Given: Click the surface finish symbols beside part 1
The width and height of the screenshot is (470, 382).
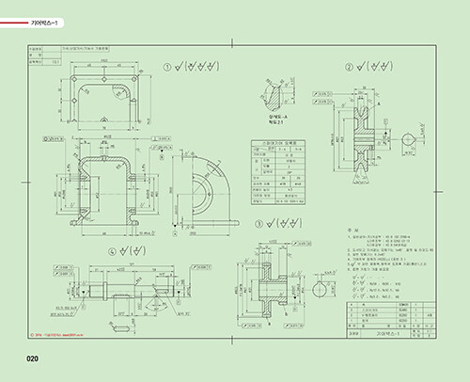Looking at the screenshot, I should click(197, 66).
